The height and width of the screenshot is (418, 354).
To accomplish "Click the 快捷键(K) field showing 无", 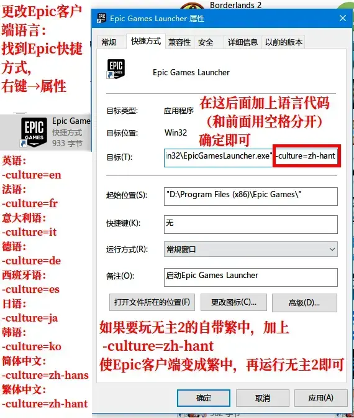I will (x=251, y=225).
